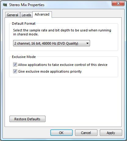Open the sample rate format combo box

52,43
